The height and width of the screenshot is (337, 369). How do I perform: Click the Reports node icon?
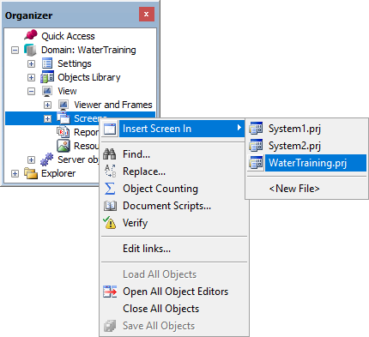[x=64, y=132]
